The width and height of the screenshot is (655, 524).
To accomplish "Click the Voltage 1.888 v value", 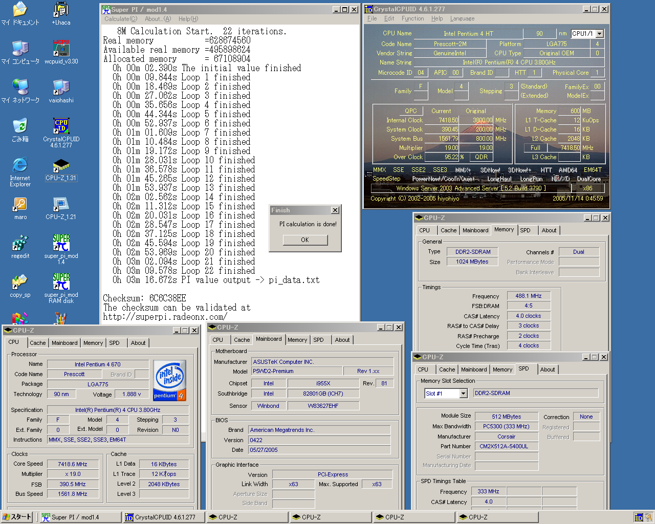I will click(x=132, y=394).
